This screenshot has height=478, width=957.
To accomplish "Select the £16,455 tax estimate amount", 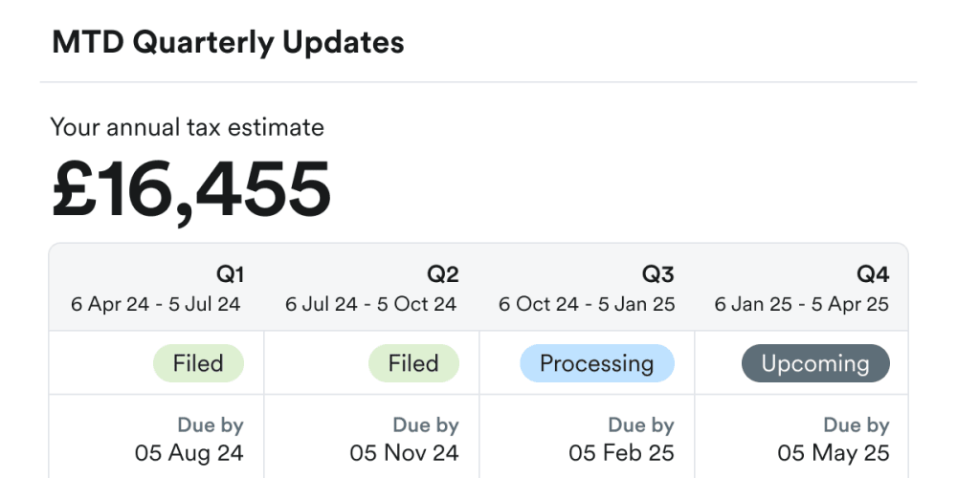I will pyautogui.click(x=191, y=187).
